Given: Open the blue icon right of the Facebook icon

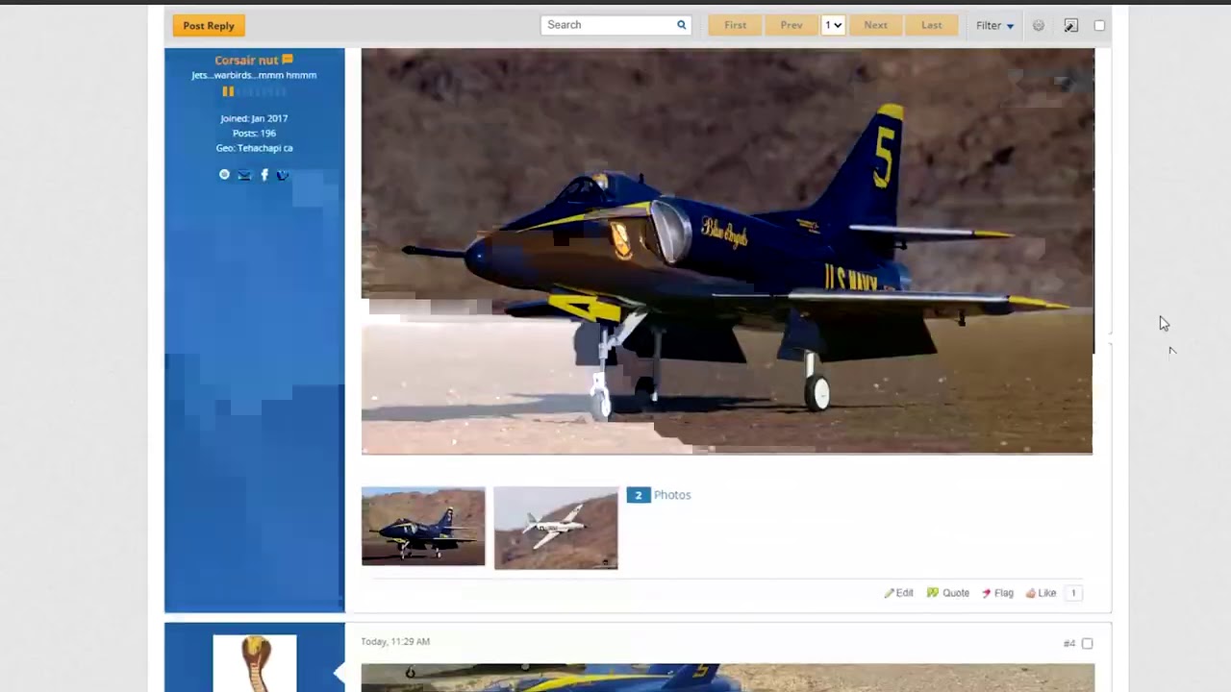Looking at the screenshot, I should [283, 175].
